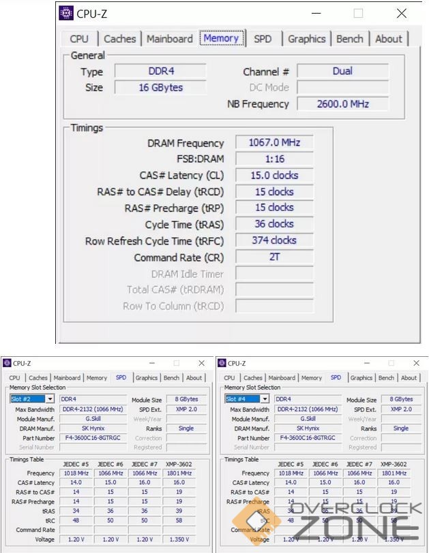
Task: Minimize the large CPU-Z Memory window
Action: point(316,14)
